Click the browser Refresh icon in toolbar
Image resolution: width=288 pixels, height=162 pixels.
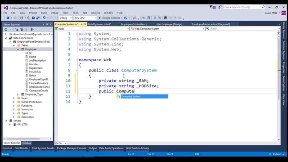pyautogui.click(x=126, y=18)
